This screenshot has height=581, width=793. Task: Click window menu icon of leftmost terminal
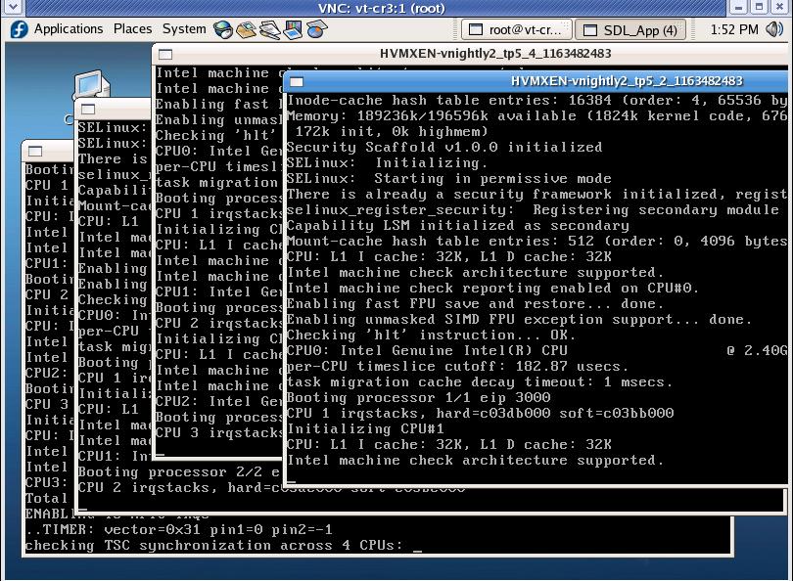[x=35, y=152]
